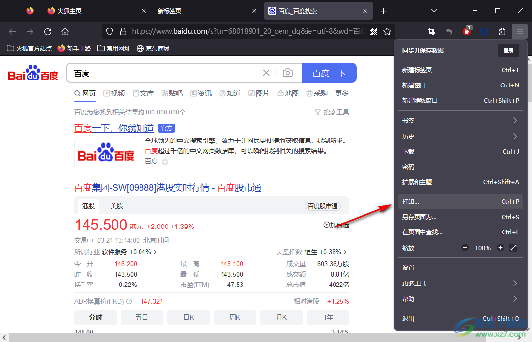Screen dimensions: 532x342
Task: Close the 火狐主页 tab
Action: (144, 11)
